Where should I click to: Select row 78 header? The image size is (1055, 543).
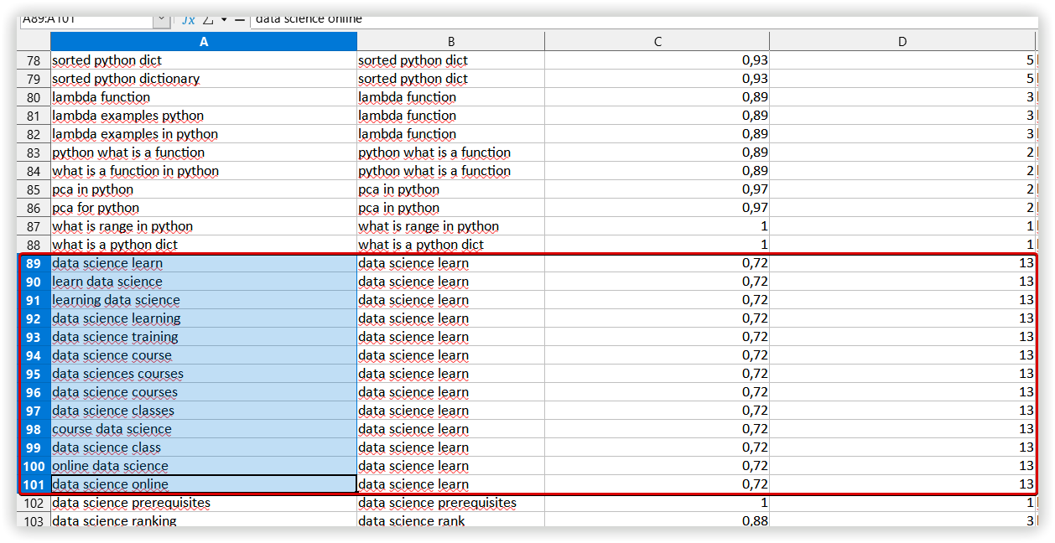[x=34, y=60]
